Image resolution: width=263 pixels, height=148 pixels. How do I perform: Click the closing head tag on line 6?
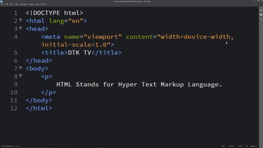click(x=39, y=60)
